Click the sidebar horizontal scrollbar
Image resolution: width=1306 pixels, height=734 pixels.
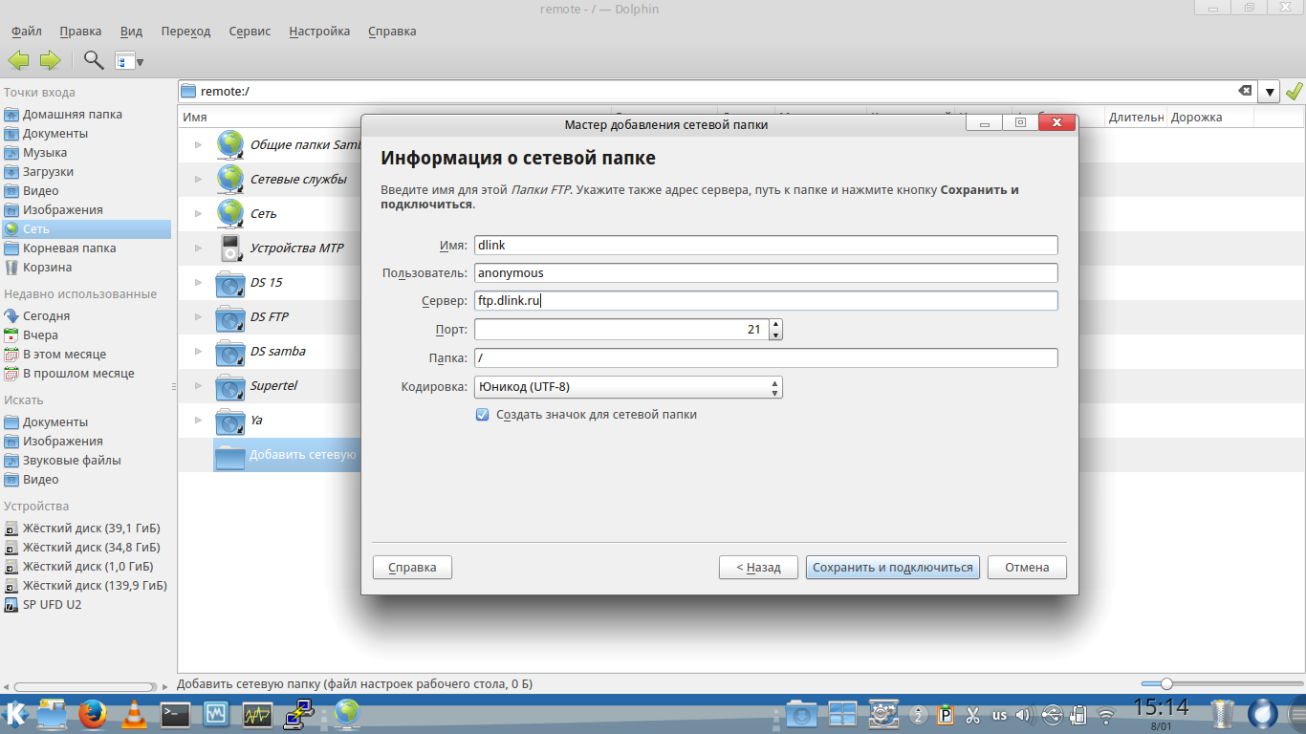coord(84,686)
